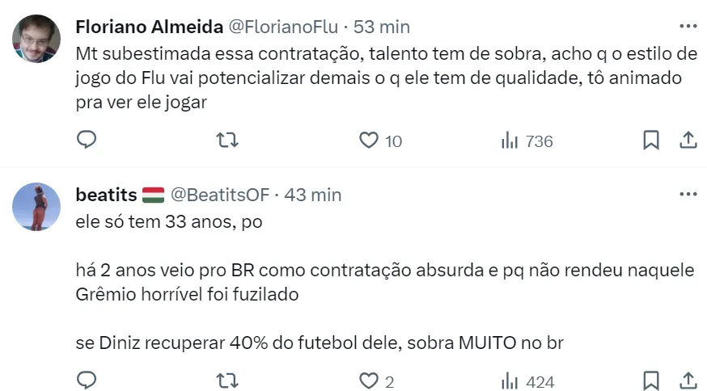Screen dimensions: 707x391
Task: Like Floriano Almeida's tweet
Action: click(x=369, y=141)
